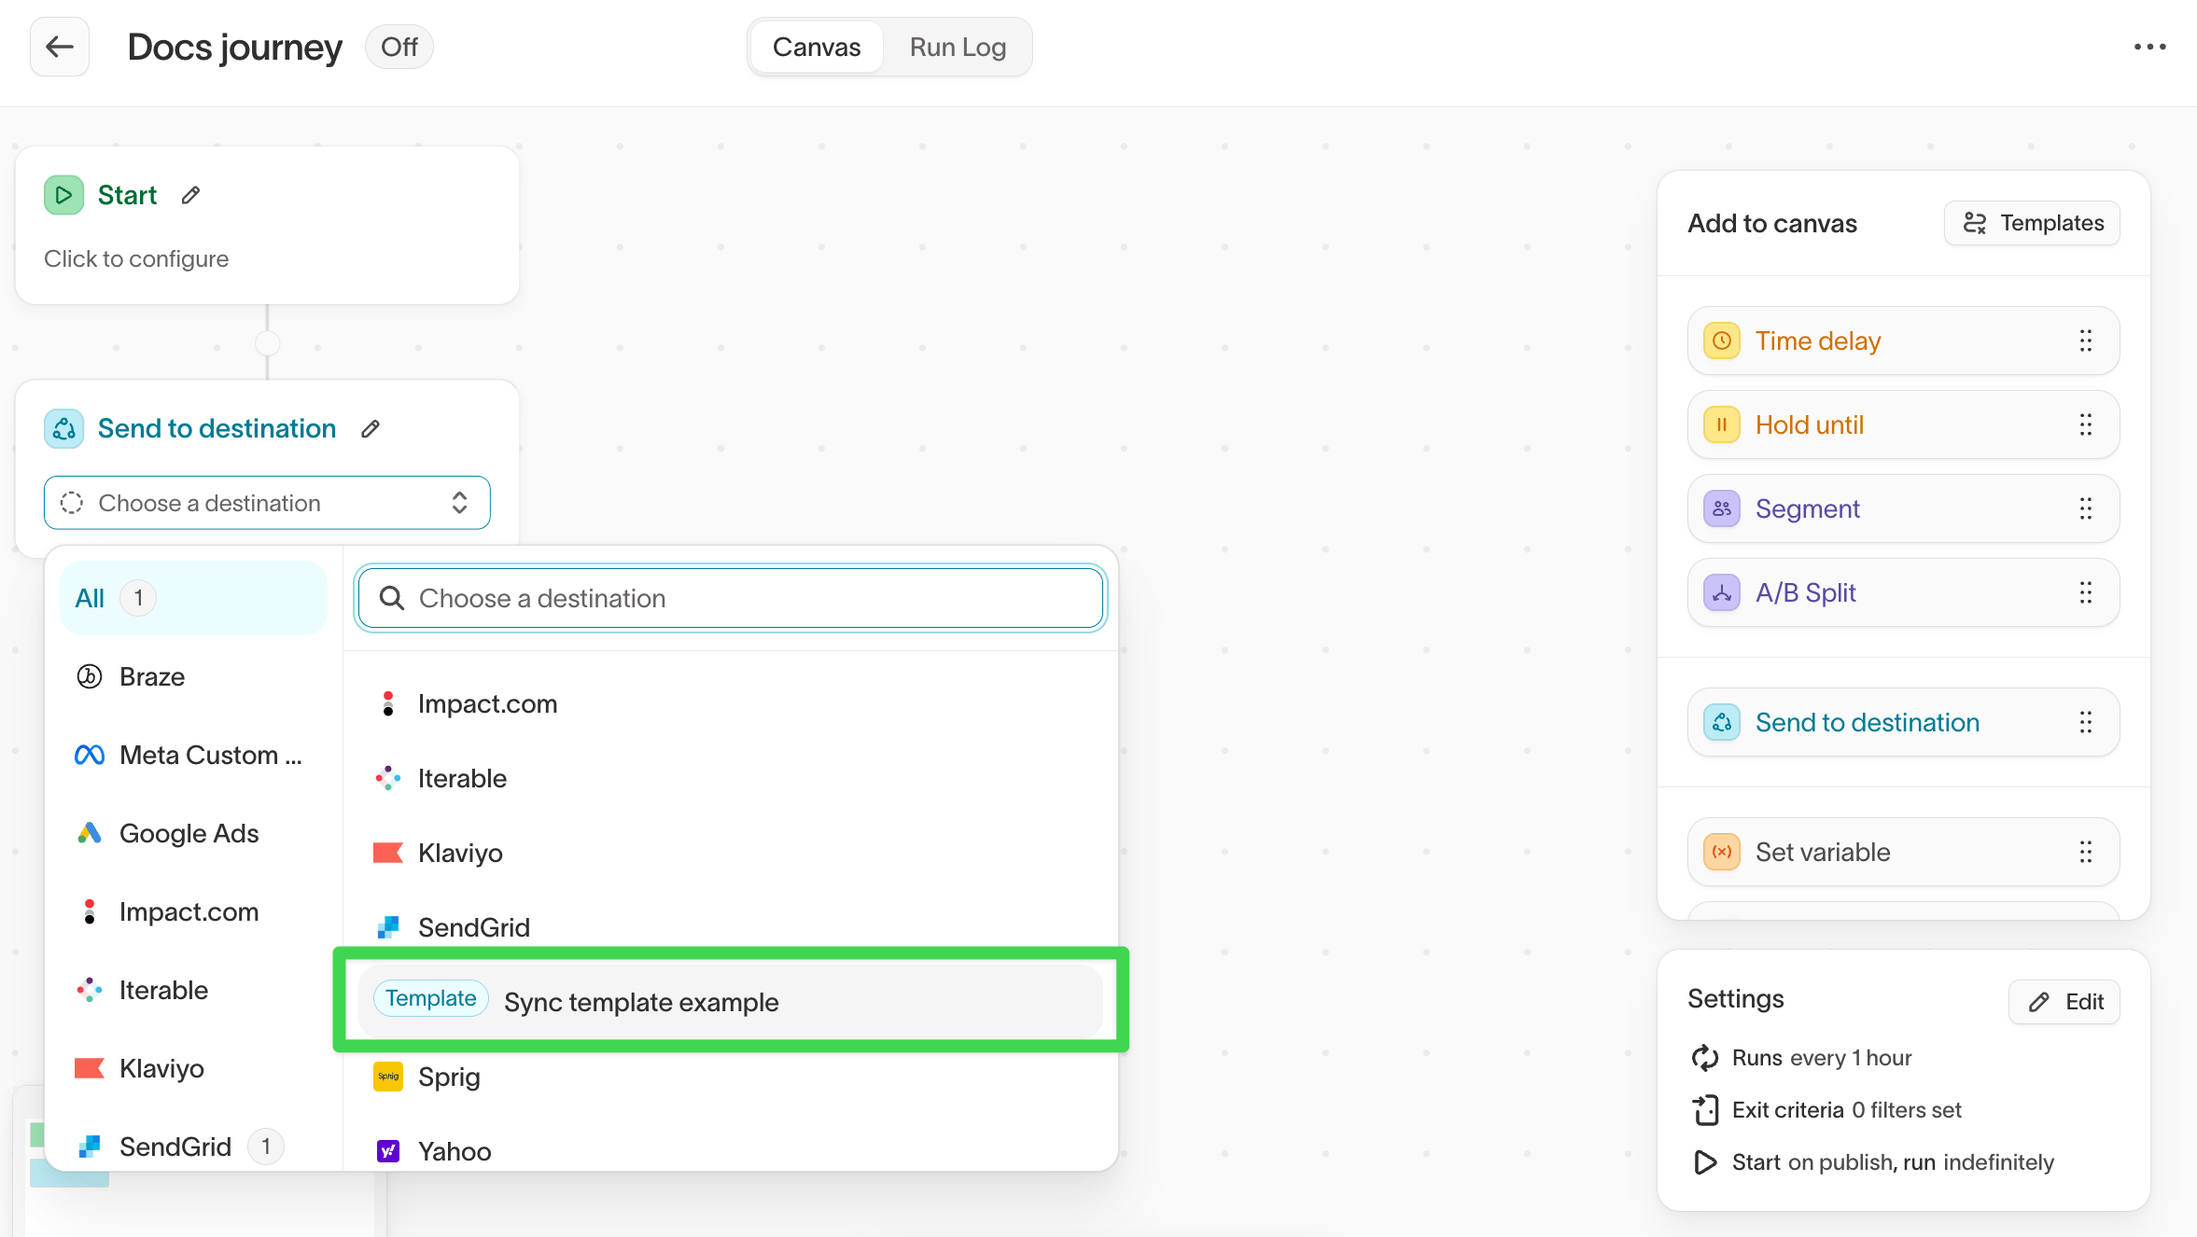Screen dimensions: 2197x1237
Task: Focus the Choose a destination search field
Action: (x=731, y=598)
